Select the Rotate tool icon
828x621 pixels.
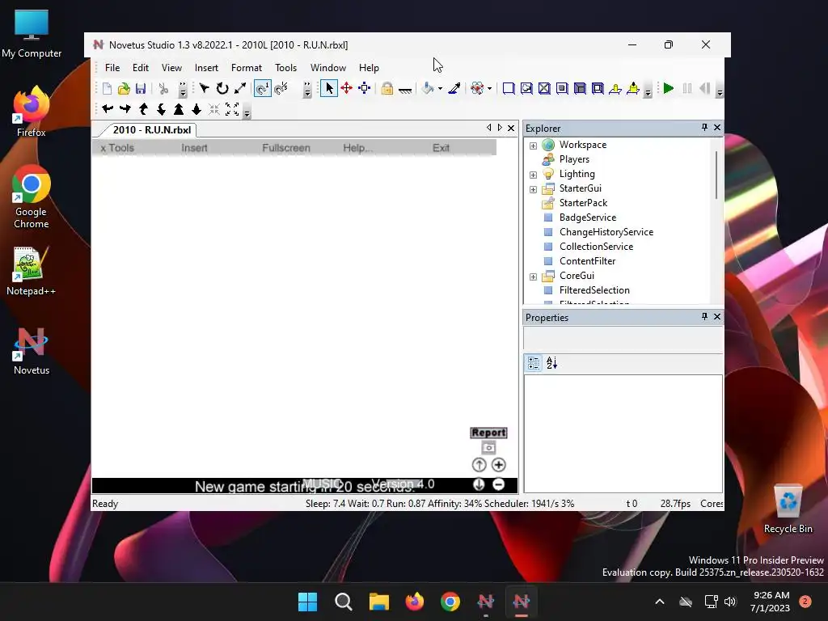click(x=222, y=89)
